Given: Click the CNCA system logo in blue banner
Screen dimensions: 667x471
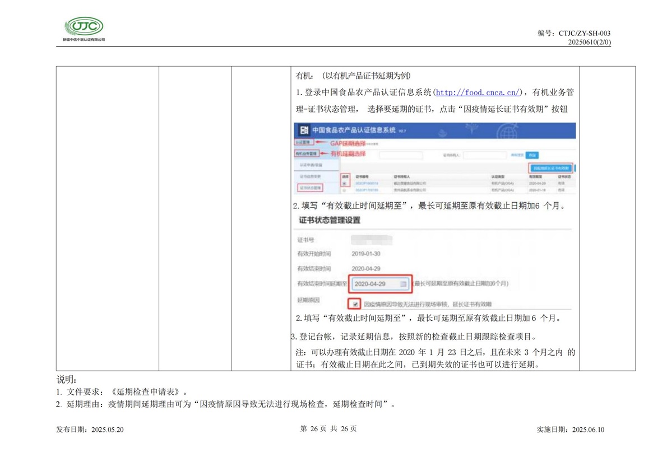Looking at the screenshot, I should tap(304, 130).
